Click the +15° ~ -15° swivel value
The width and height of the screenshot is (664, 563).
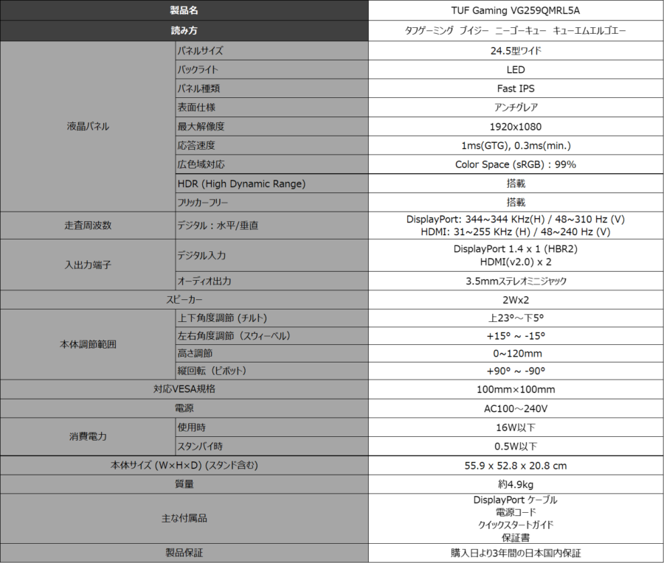515,336
